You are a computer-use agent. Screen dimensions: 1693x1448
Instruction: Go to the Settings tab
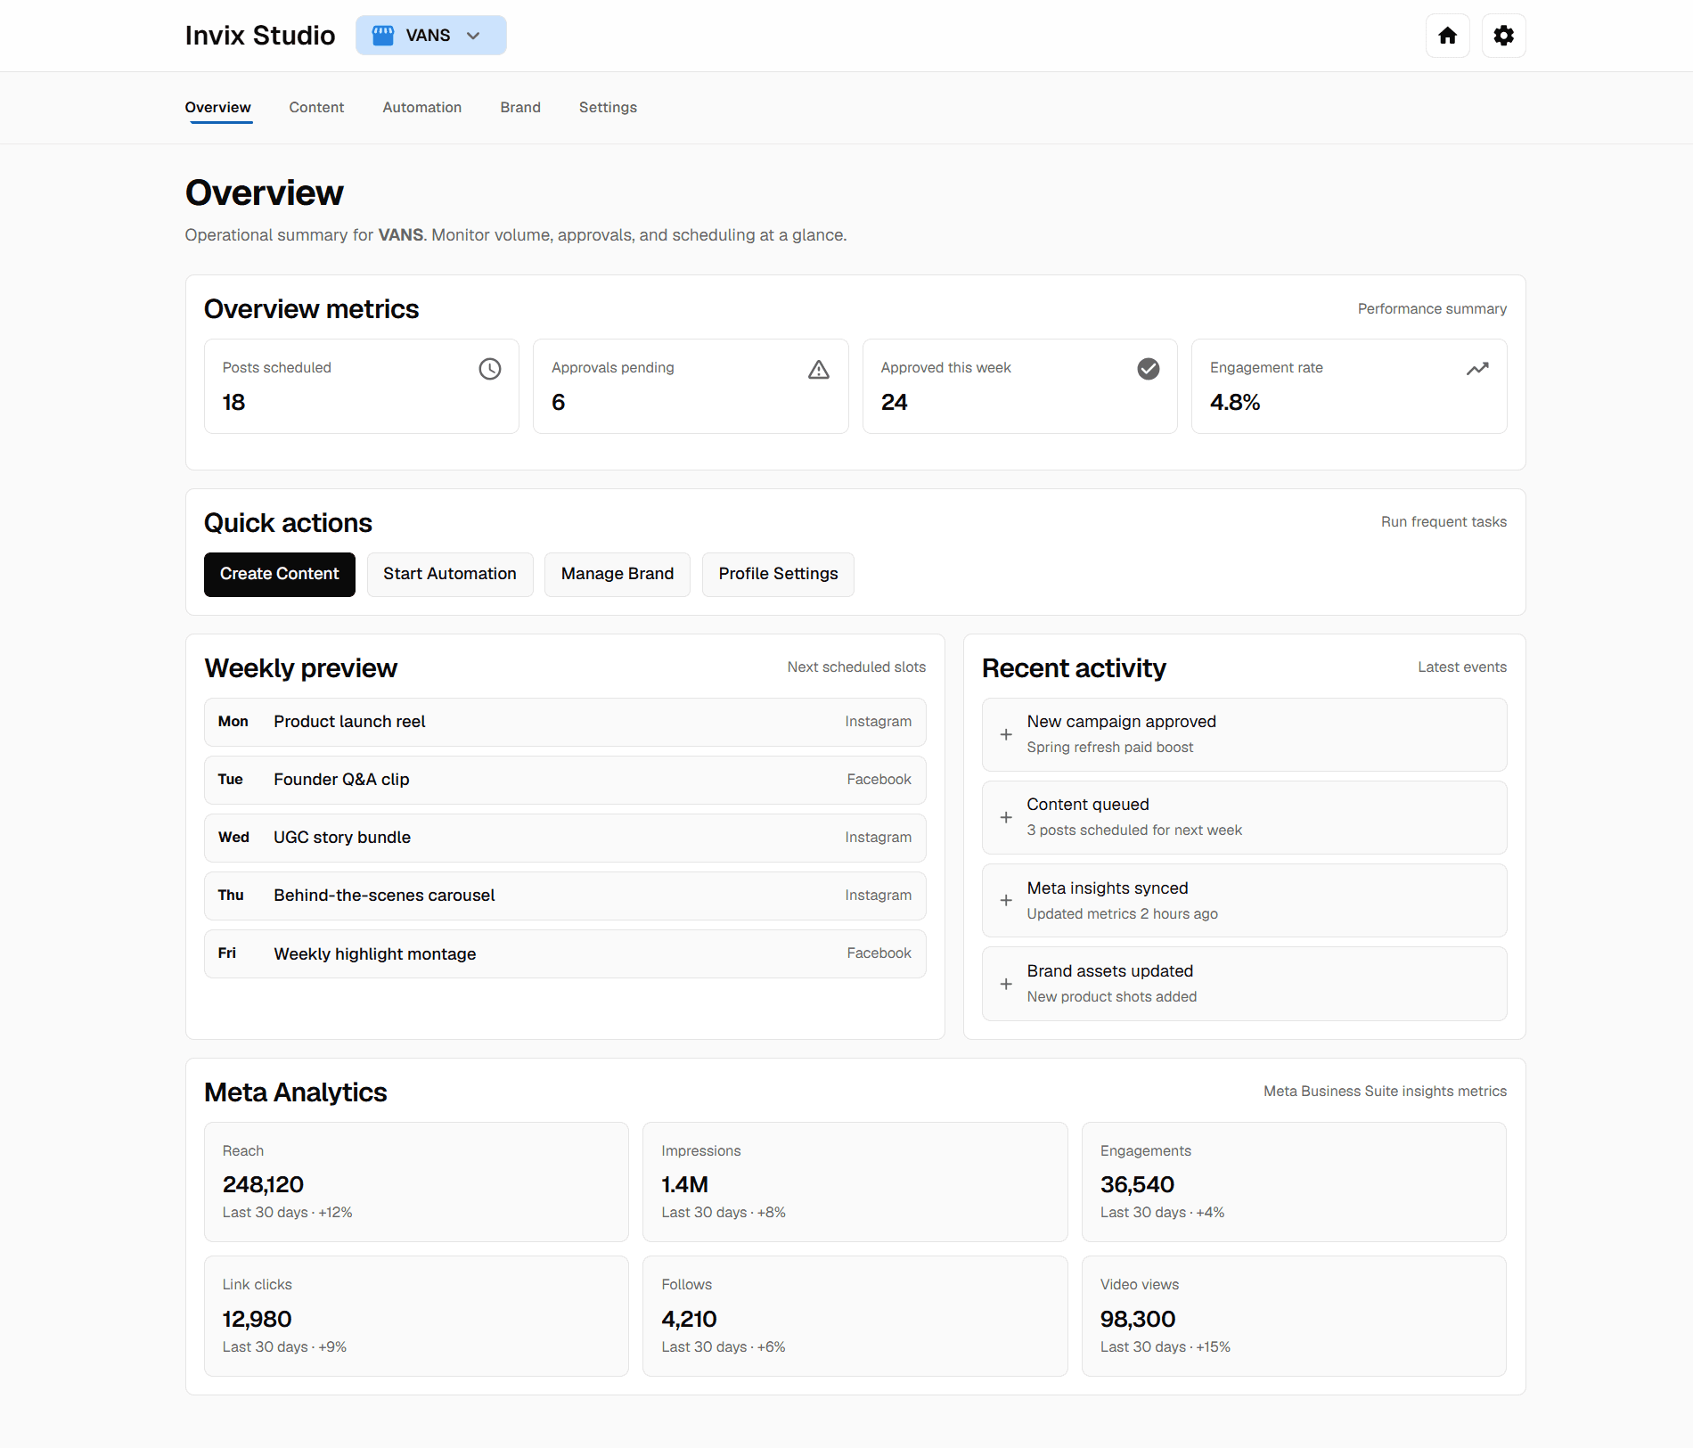(x=608, y=107)
